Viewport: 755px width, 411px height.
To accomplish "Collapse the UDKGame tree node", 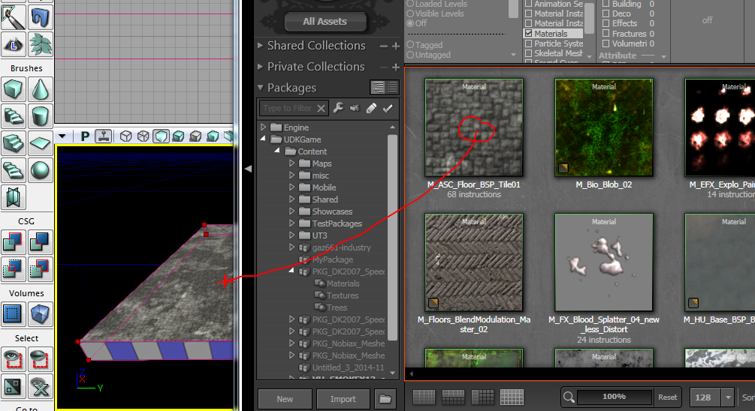I will [x=263, y=139].
